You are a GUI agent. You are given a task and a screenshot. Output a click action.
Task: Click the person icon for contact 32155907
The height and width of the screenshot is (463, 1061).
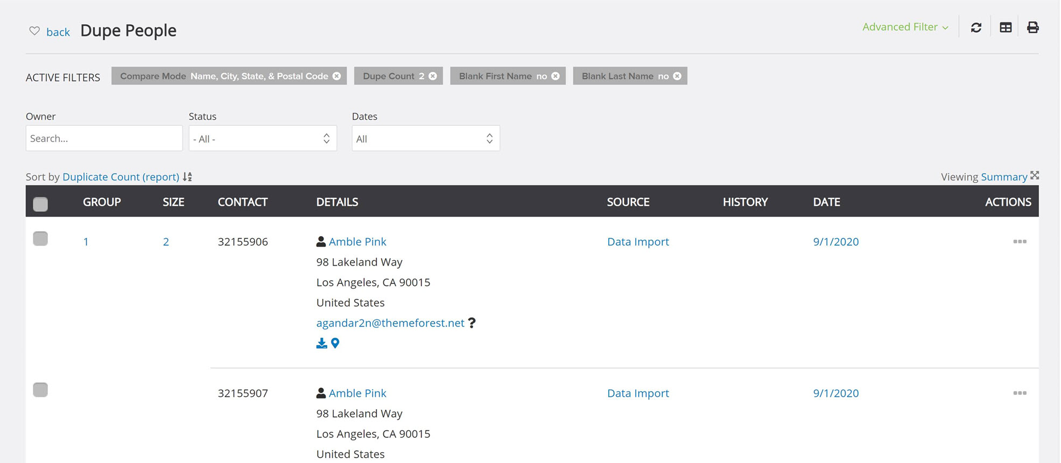(321, 393)
